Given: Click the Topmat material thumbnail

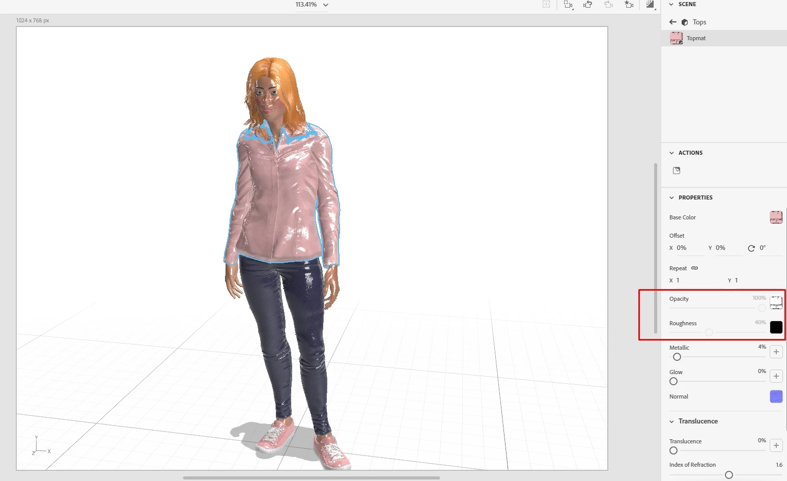Looking at the screenshot, I should [x=677, y=38].
